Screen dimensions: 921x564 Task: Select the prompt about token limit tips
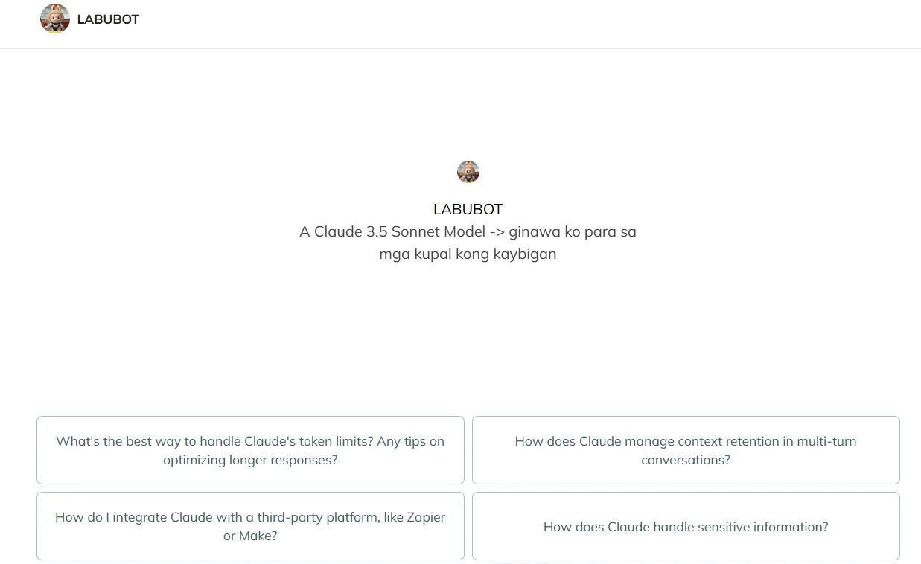(x=250, y=450)
